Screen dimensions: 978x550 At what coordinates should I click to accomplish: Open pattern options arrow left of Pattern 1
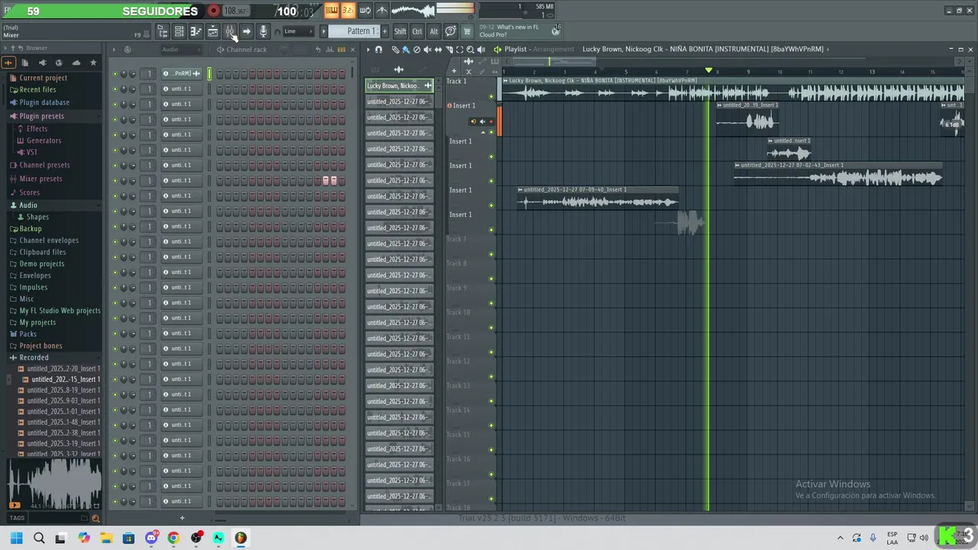323,31
